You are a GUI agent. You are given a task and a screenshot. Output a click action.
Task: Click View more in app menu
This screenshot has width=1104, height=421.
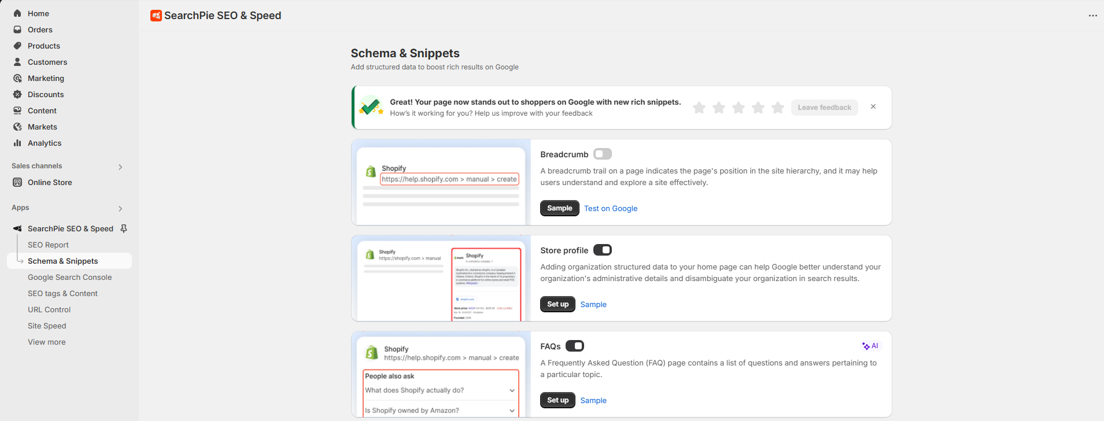coord(47,342)
